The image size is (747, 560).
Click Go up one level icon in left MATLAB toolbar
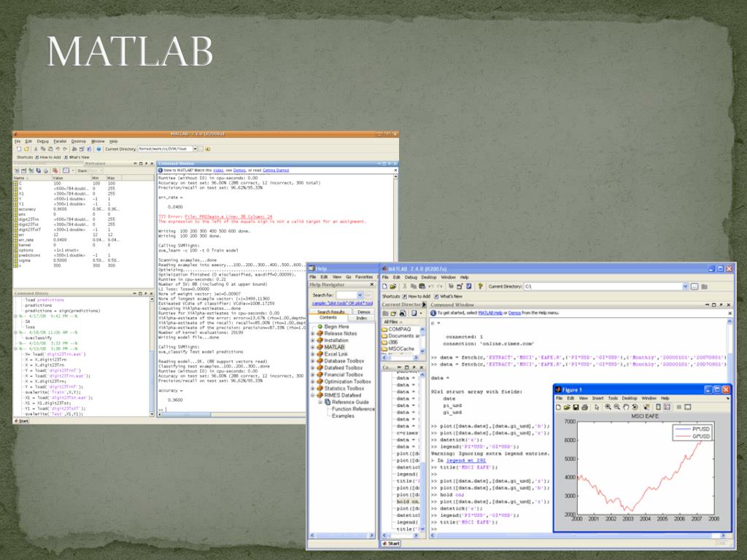(x=208, y=149)
